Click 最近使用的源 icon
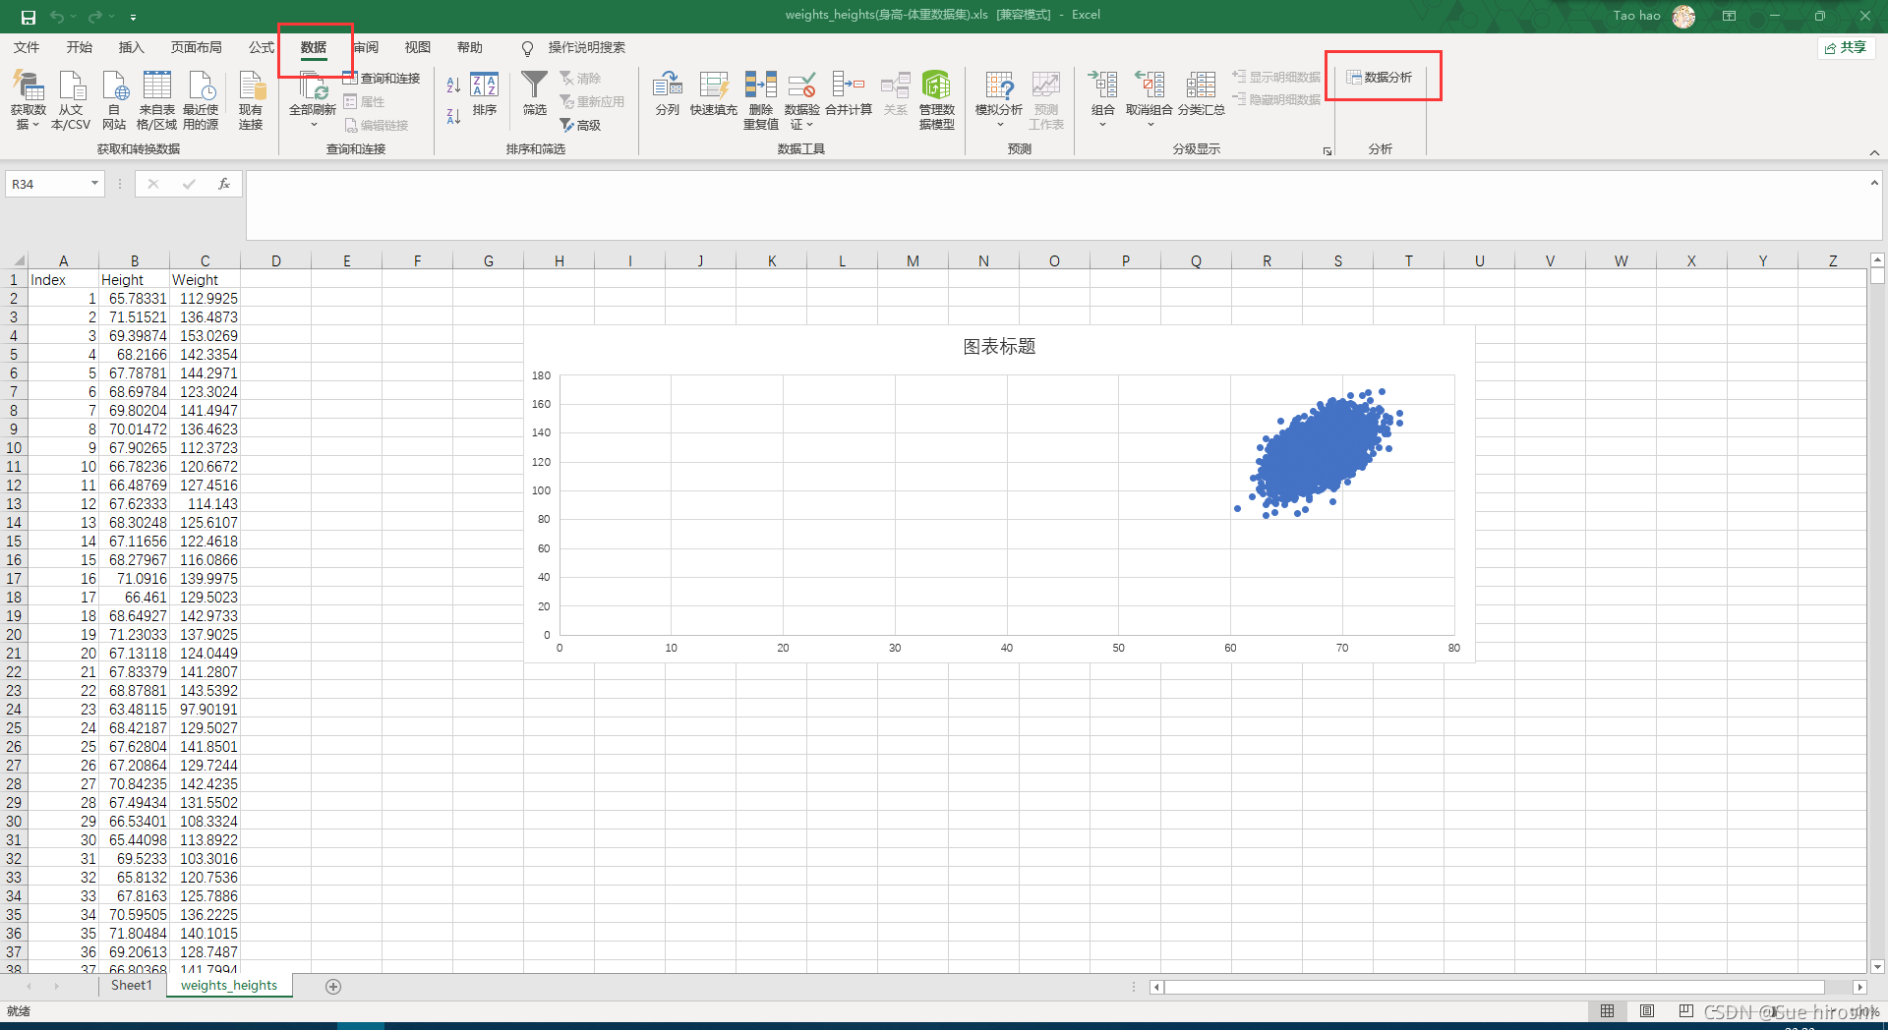Viewport: 1888px width, 1030px height. click(x=201, y=100)
